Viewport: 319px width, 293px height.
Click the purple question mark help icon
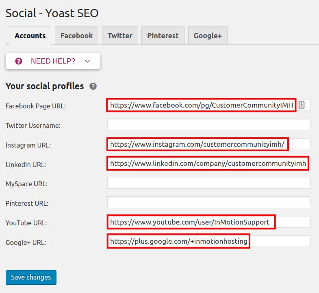[x=18, y=61]
